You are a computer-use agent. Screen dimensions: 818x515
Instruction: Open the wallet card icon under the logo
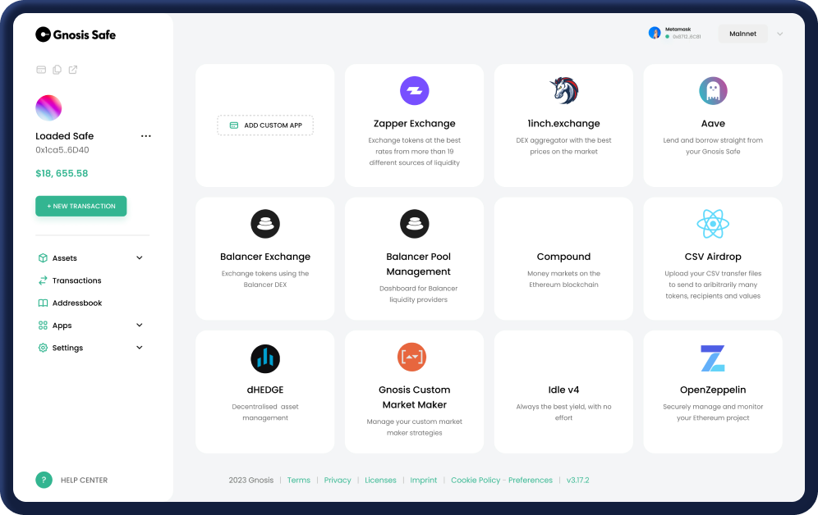point(41,69)
